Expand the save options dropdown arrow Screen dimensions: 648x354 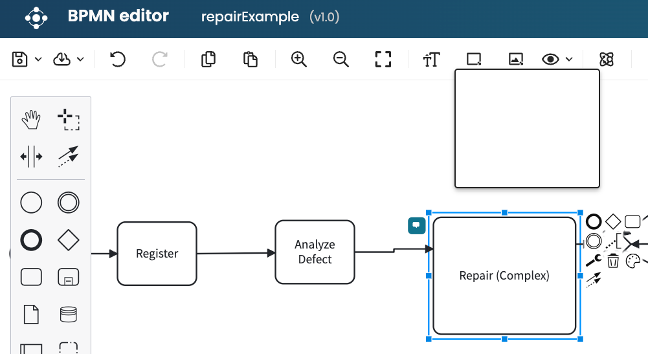coord(38,60)
